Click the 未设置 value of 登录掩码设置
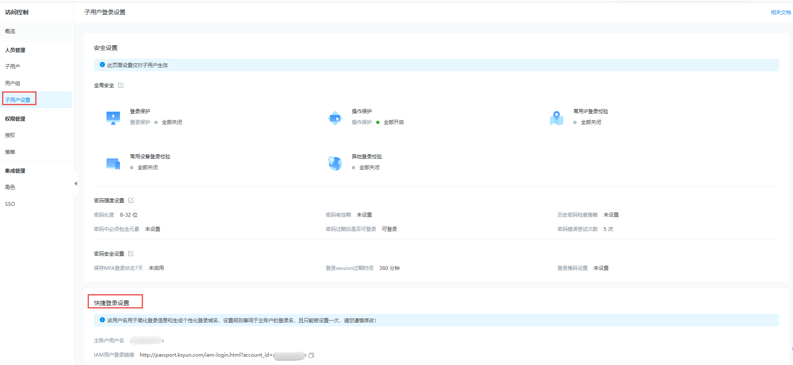Screen dimensions: 793x365 [x=601, y=268]
